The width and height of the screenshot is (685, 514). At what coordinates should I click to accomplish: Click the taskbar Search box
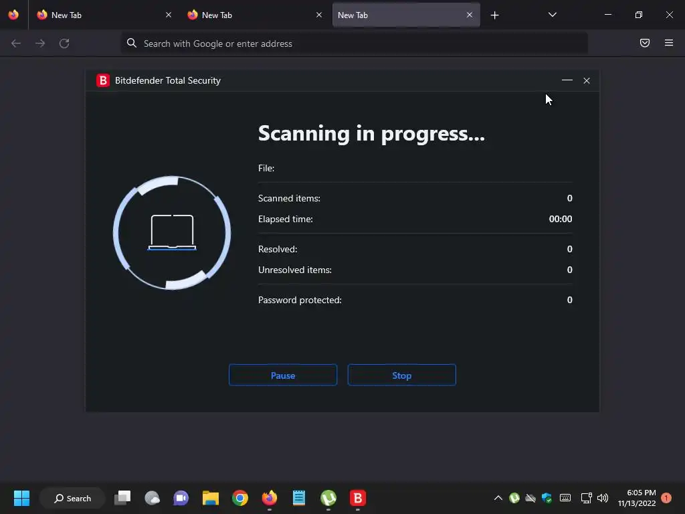point(72,498)
